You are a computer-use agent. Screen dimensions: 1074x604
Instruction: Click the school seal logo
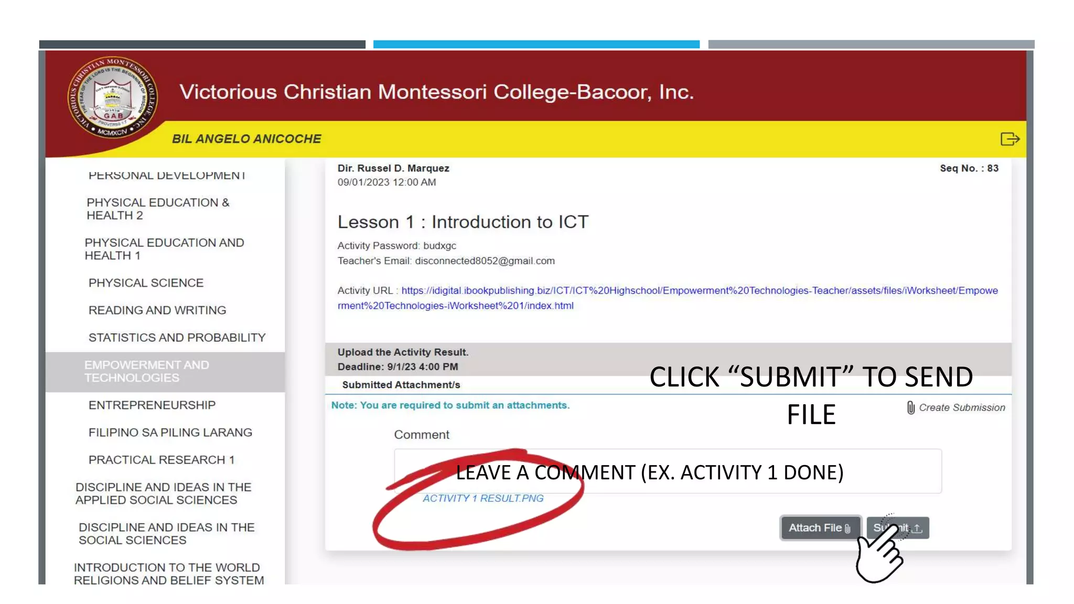coord(112,98)
